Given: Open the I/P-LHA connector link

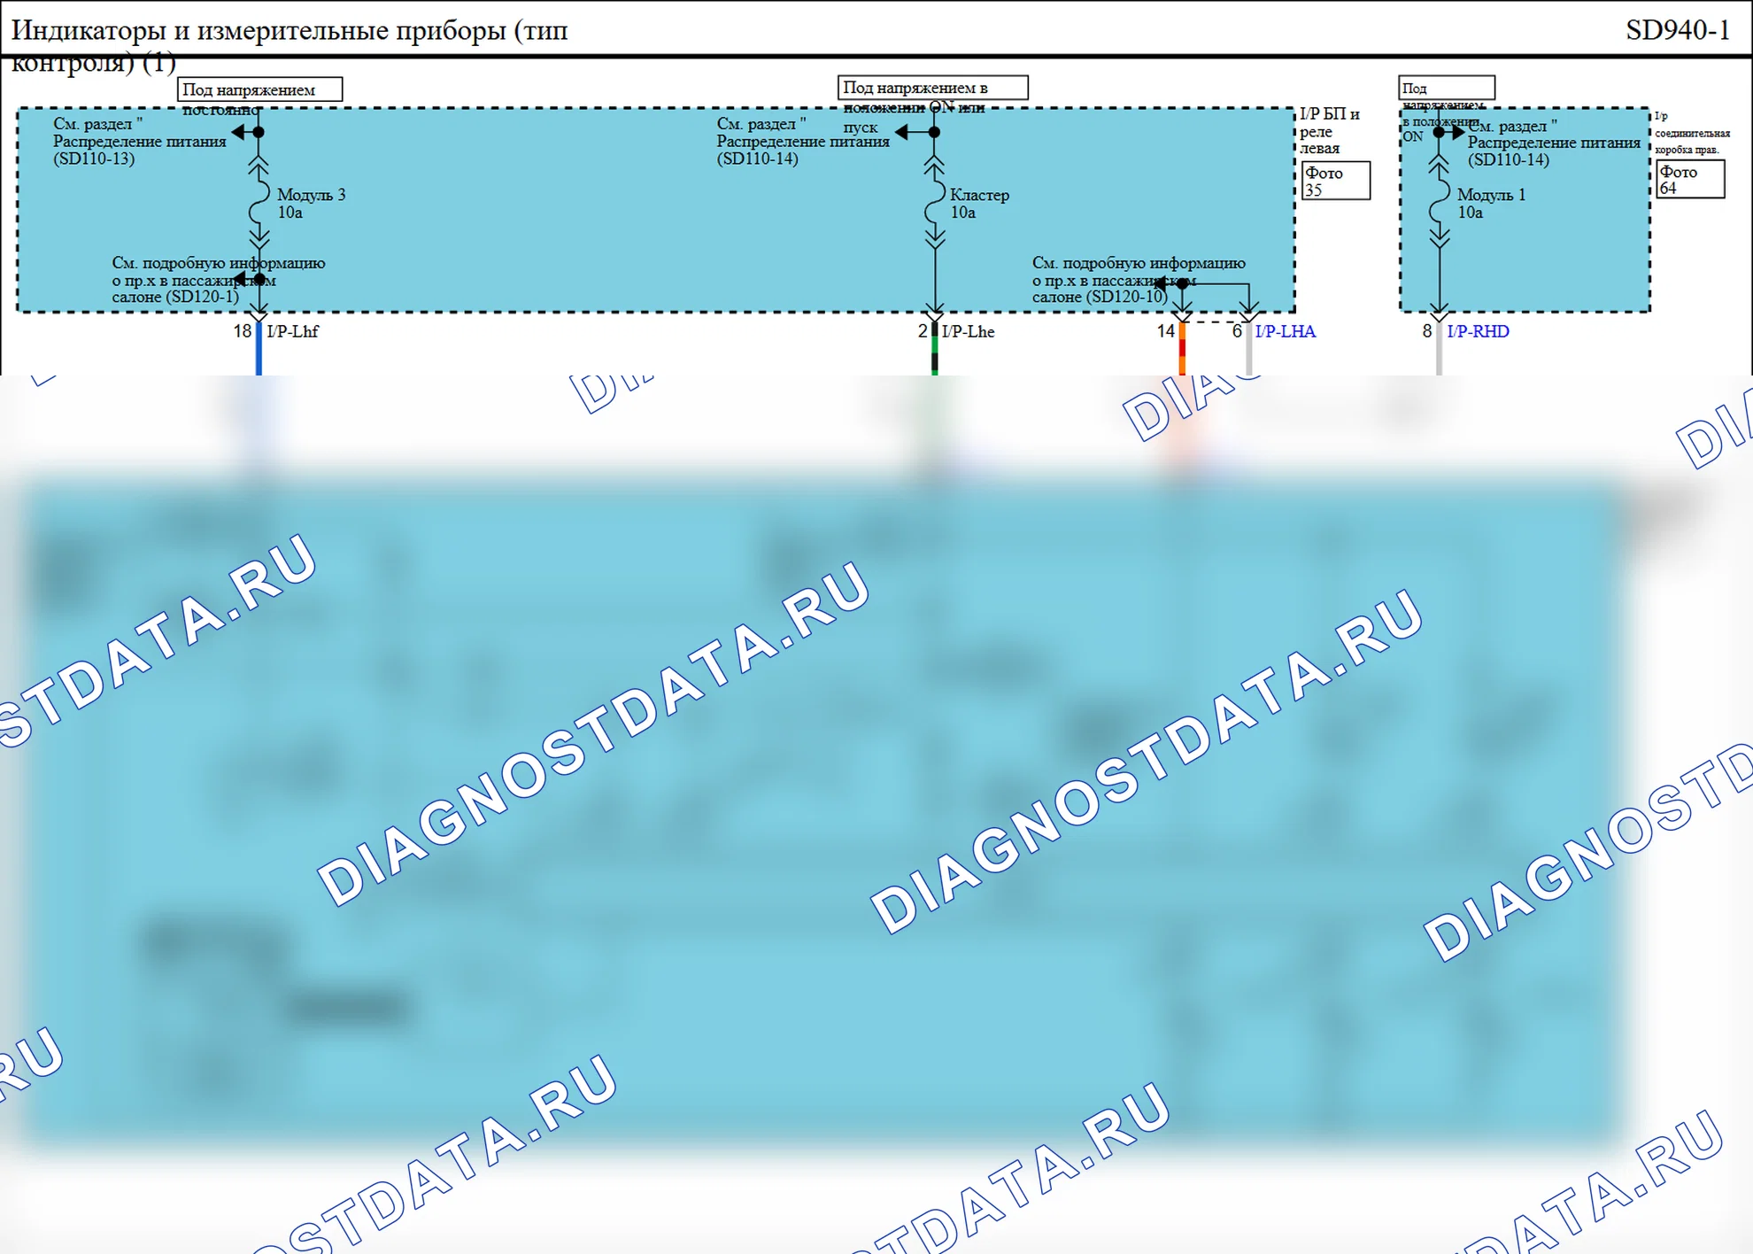Looking at the screenshot, I should [x=1285, y=331].
